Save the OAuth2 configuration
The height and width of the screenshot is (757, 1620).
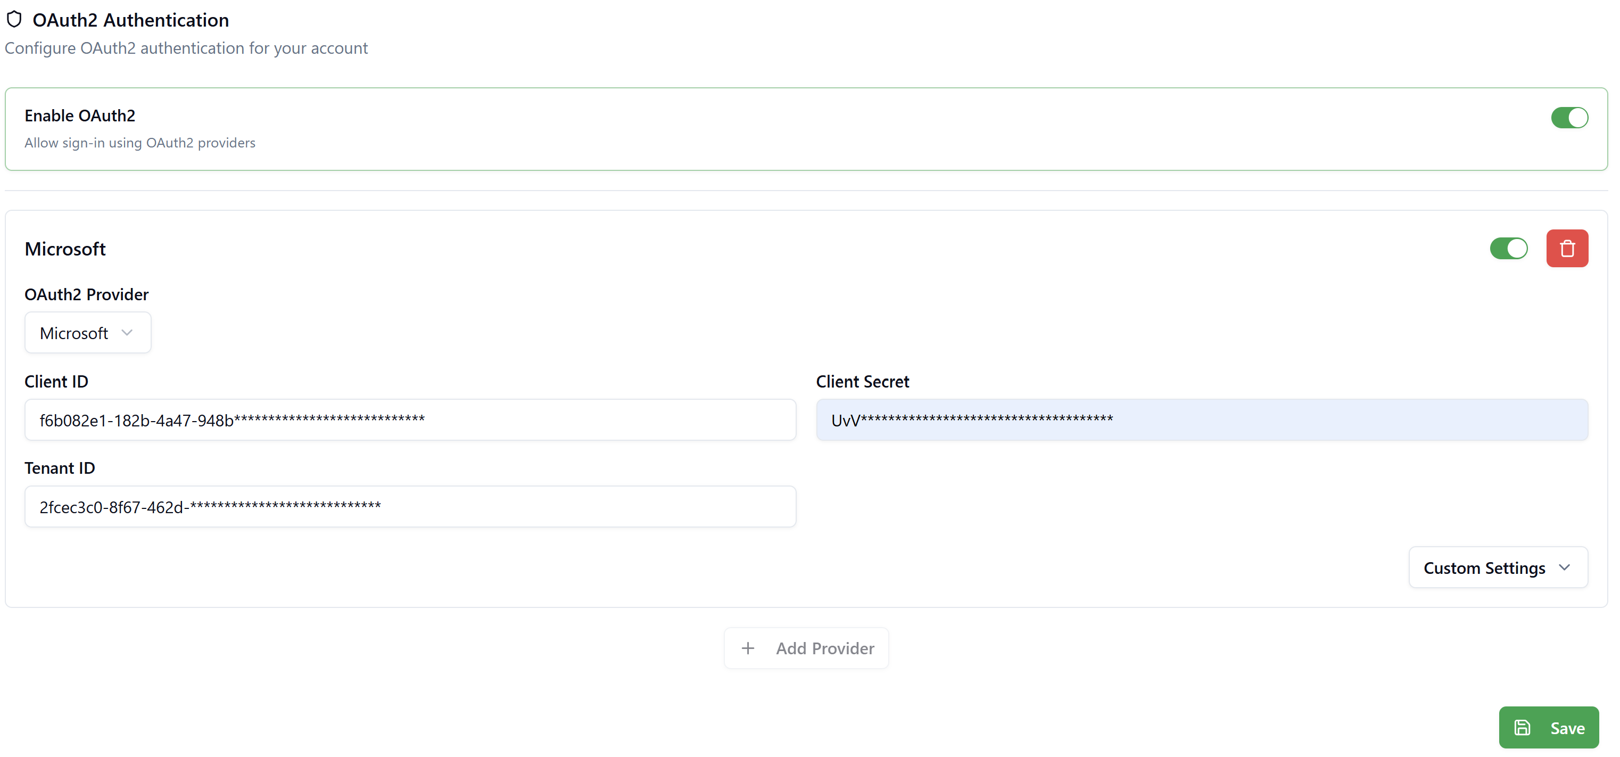click(1548, 728)
